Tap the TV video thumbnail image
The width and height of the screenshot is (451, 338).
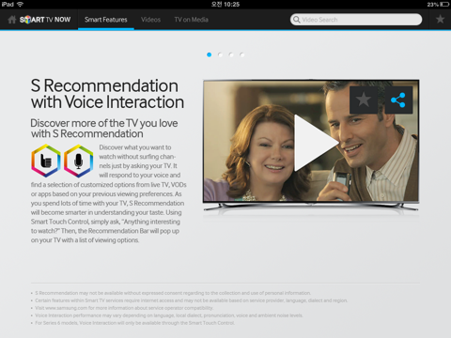(x=311, y=141)
